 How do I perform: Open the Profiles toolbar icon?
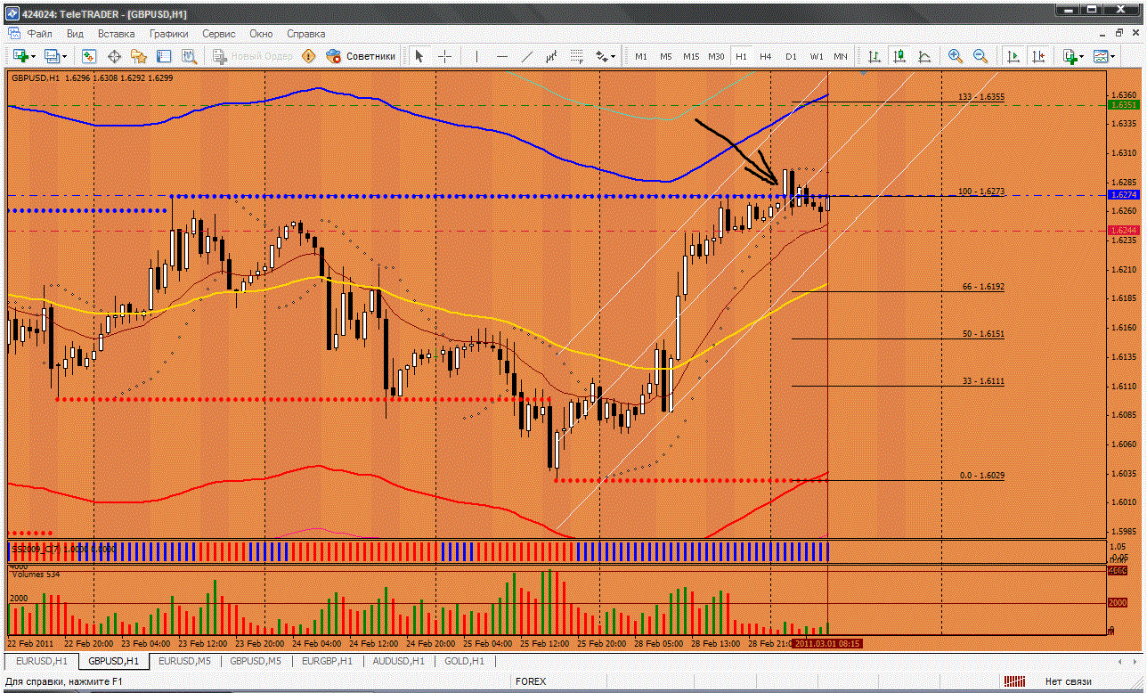pyautogui.click(x=52, y=56)
